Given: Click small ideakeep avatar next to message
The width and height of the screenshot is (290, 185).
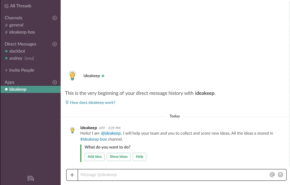Looking at the screenshot, I should point(73,130).
